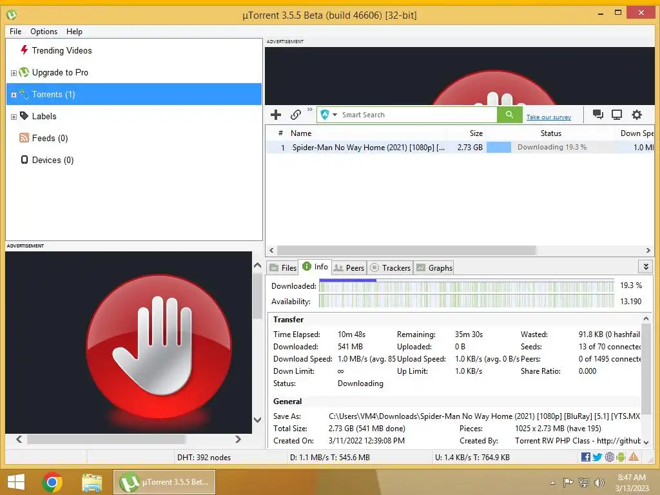Screen dimensions: 660x495
Task: Click the warning triangle icon in status bar
Action: 634,457
